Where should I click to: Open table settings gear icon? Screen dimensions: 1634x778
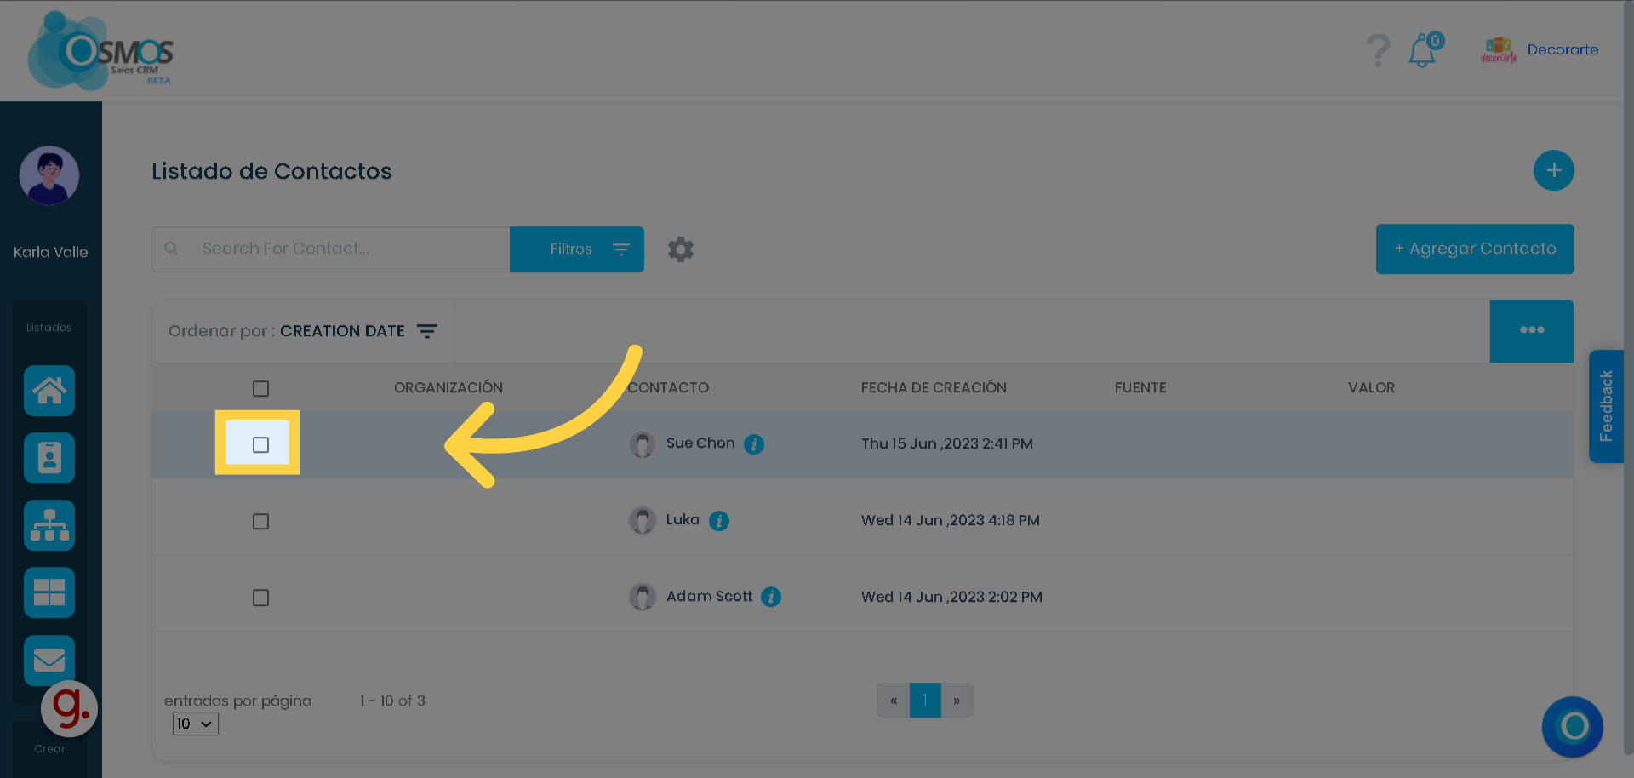pos(681,249)
